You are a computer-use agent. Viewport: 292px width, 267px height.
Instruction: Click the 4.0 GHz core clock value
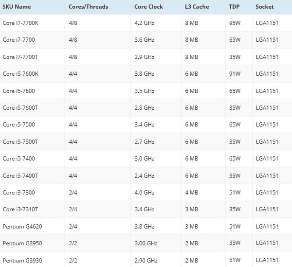tap(145, 193)
